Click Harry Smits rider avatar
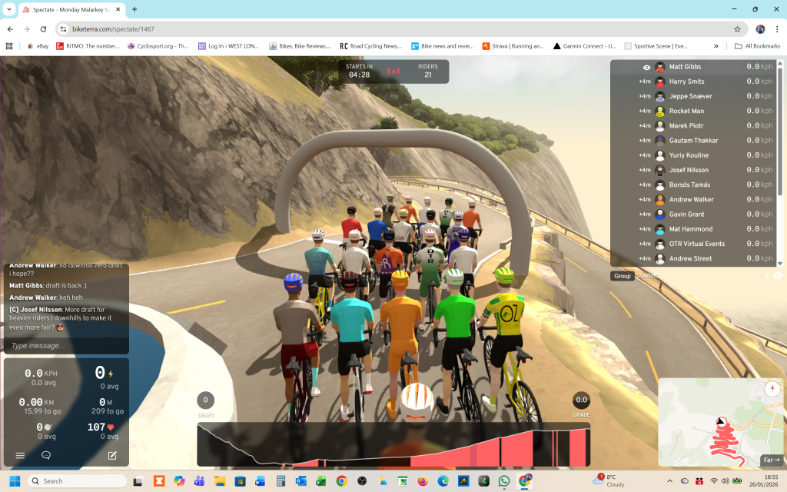Image resolution: width=787 pixels, height=492 pixels. (x=659, y=81)
